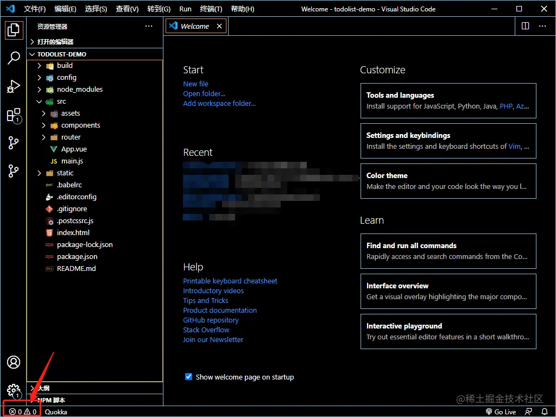Open the 选择(S) menu

(x=96, y=9)
